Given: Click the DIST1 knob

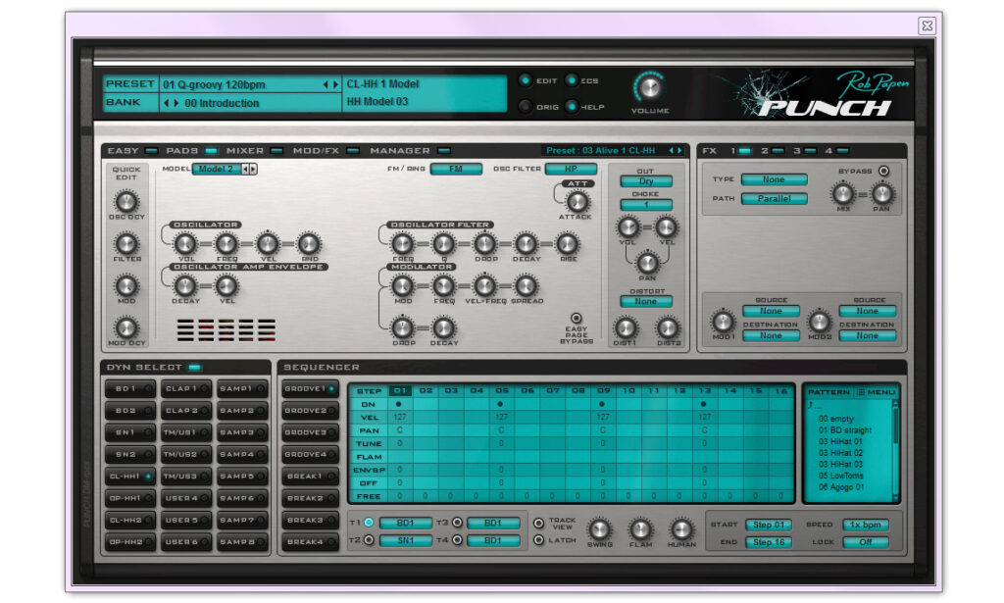Looking at the screenshot, I should (x=625, y=327).
